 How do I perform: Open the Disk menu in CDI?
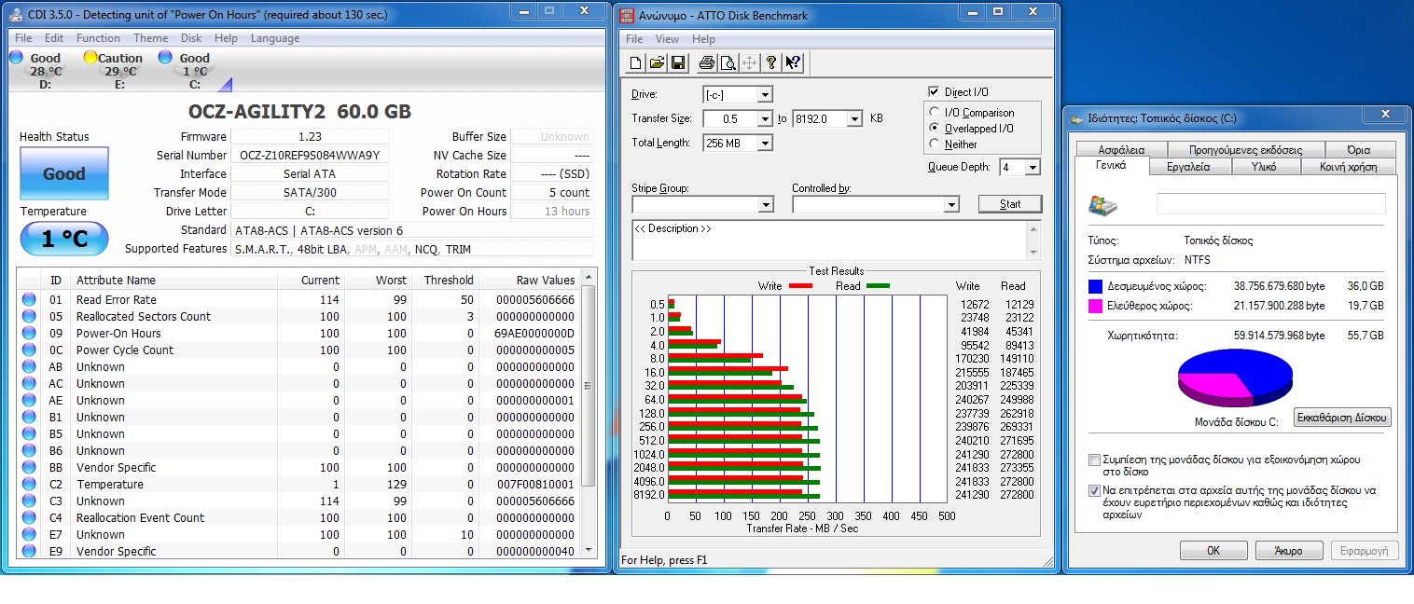[191, 38]
